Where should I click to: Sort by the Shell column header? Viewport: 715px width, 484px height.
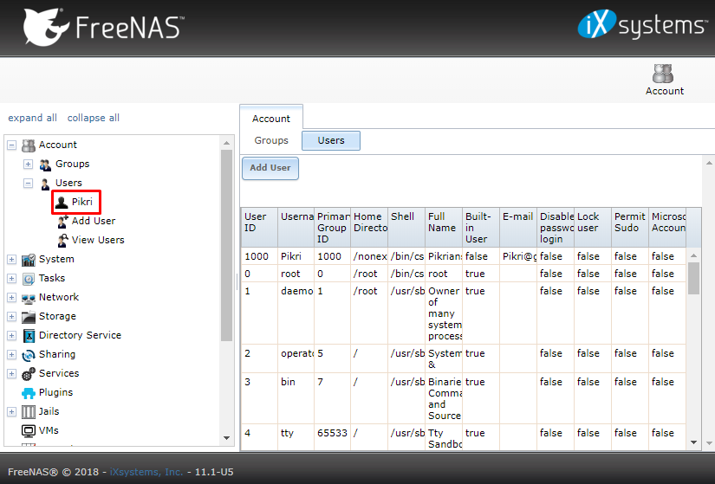coord(406,228)
